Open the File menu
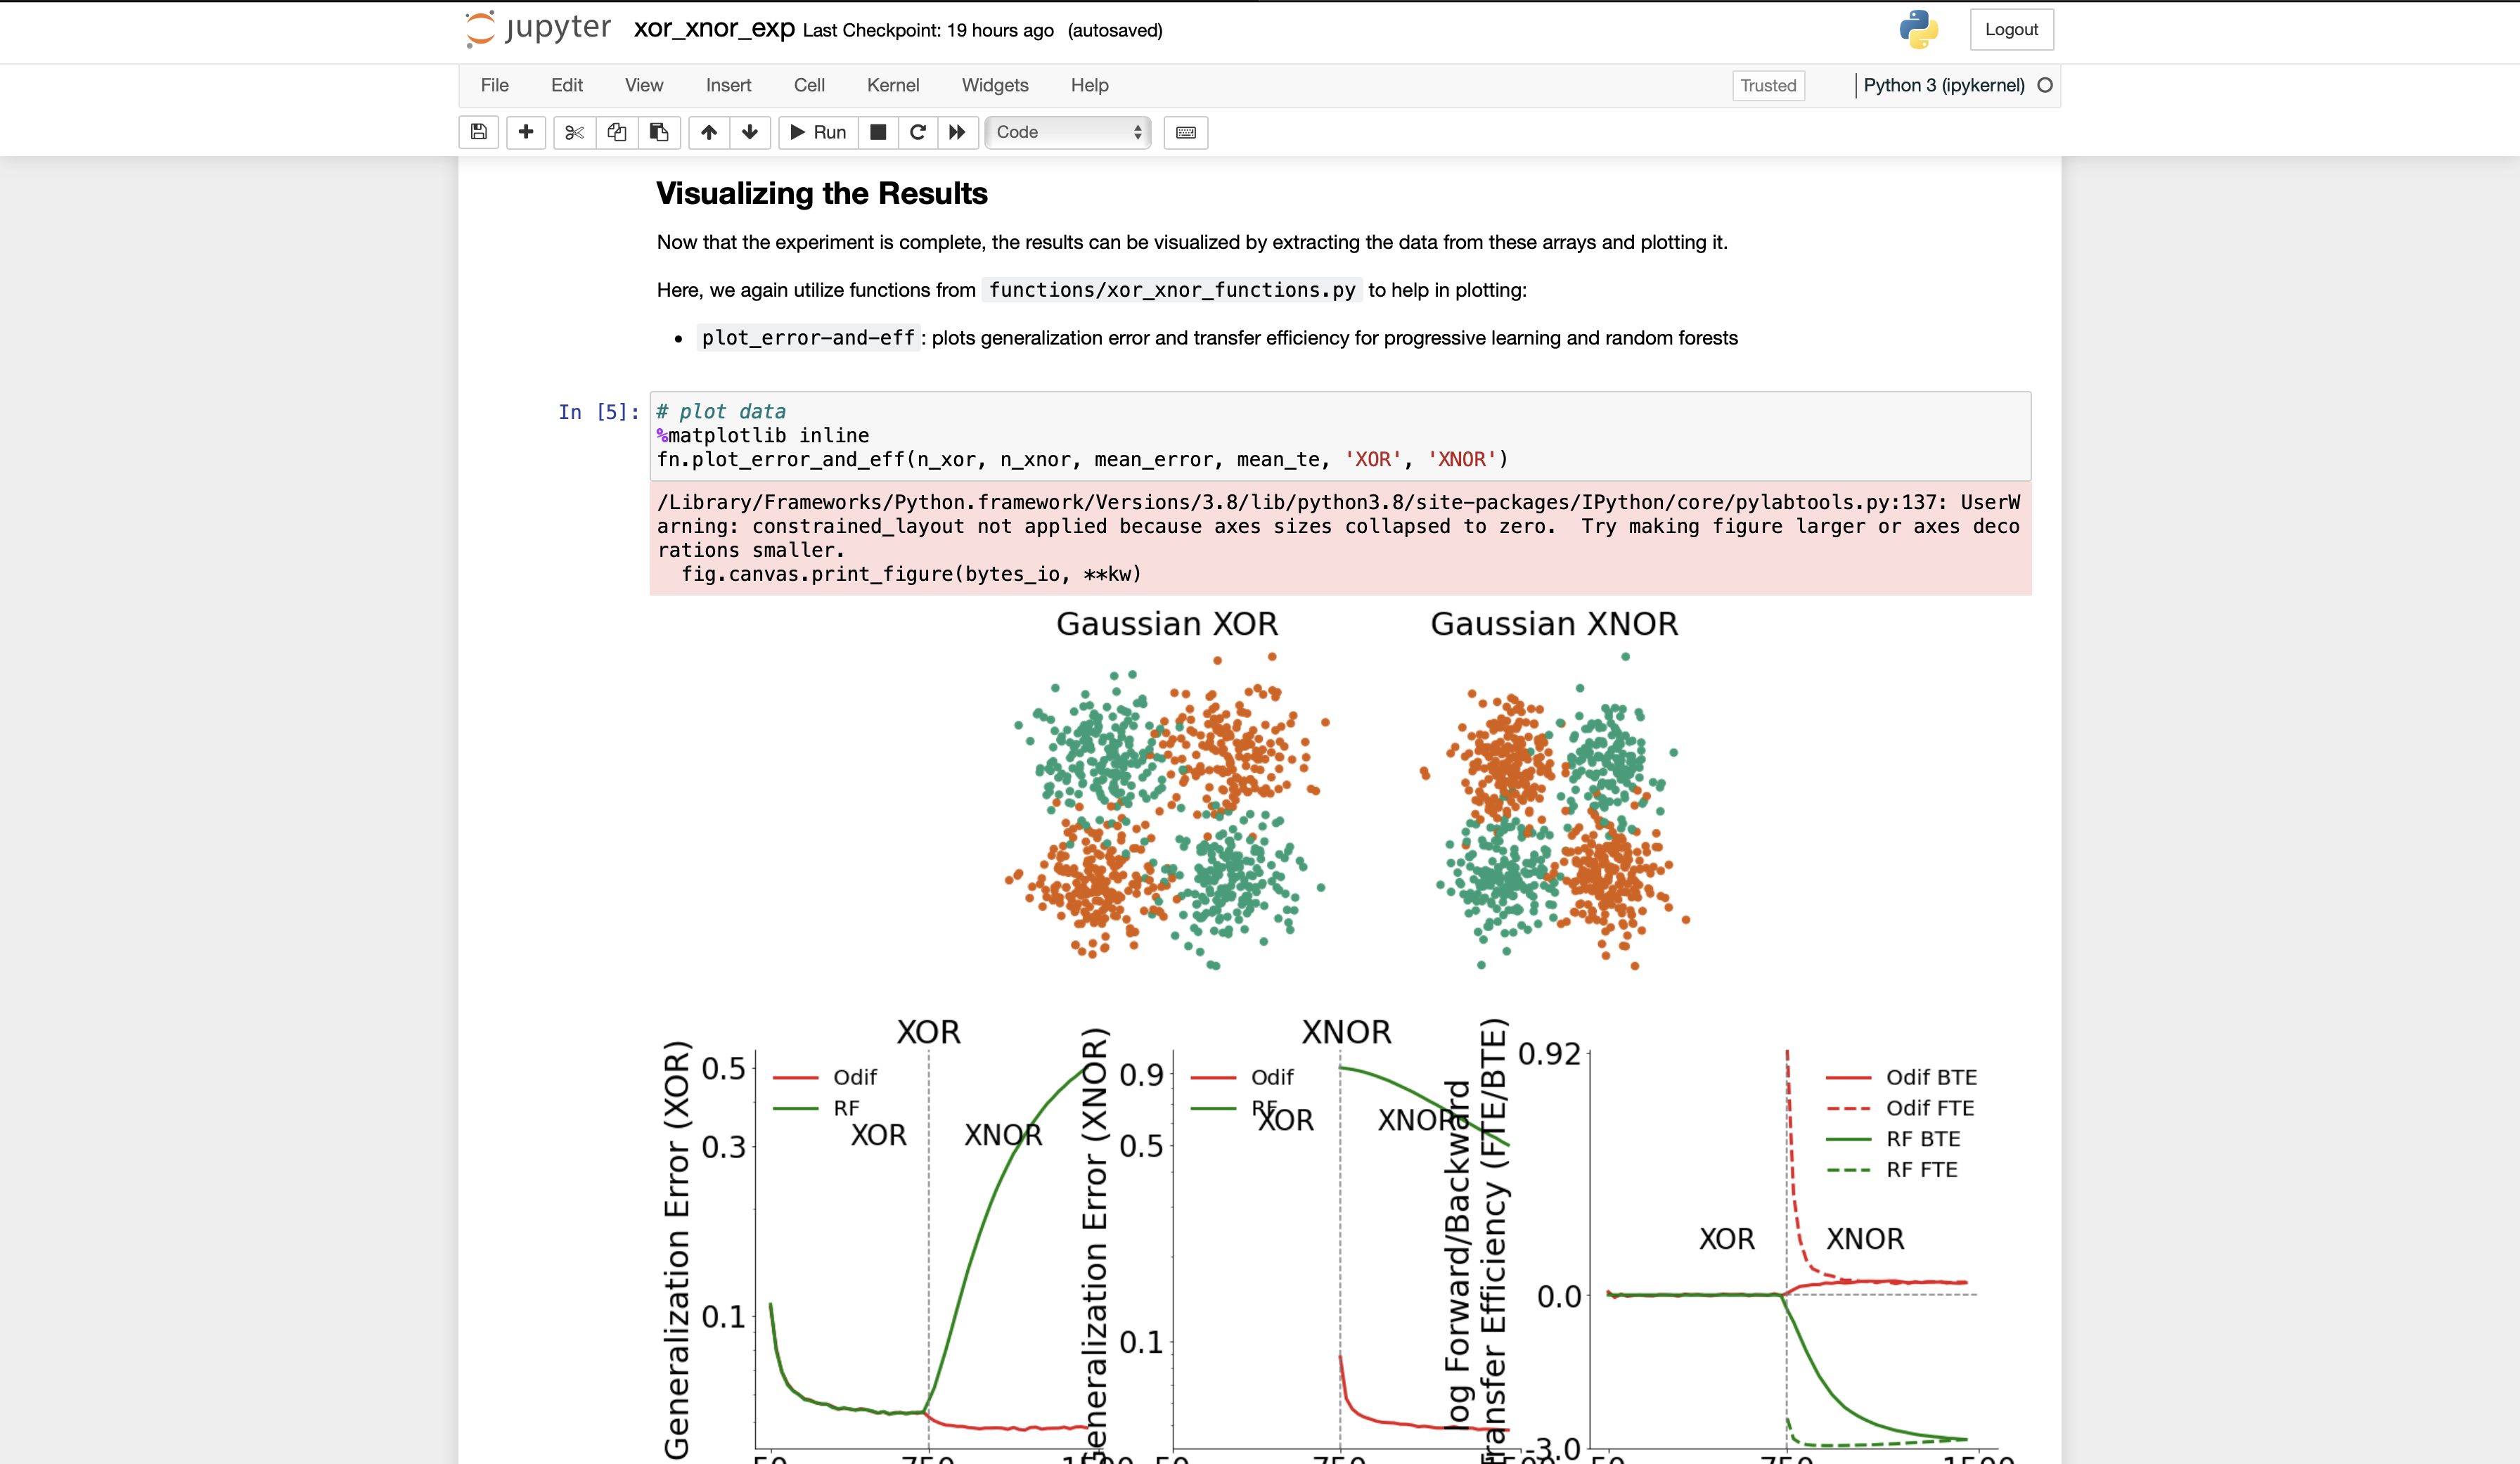The image size is (2520, 1464). [x=494, y=86]
